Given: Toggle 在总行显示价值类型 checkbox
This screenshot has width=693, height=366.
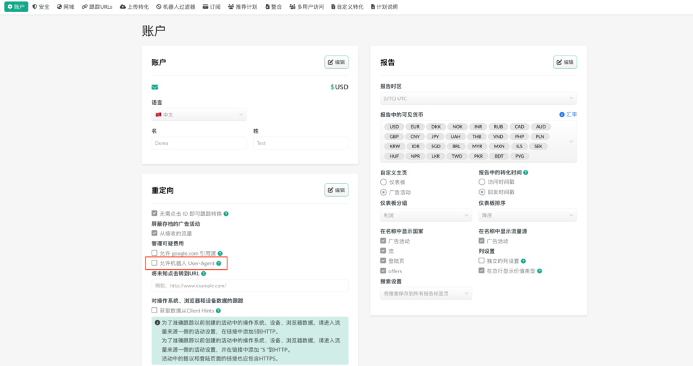Looking at the screenshot, I should pyautogui.click(x=481, y=271).
